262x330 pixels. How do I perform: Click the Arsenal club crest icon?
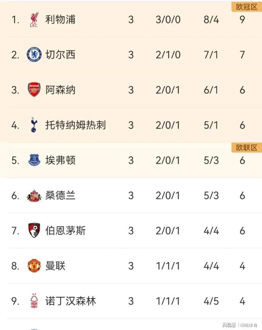[34, 90]
